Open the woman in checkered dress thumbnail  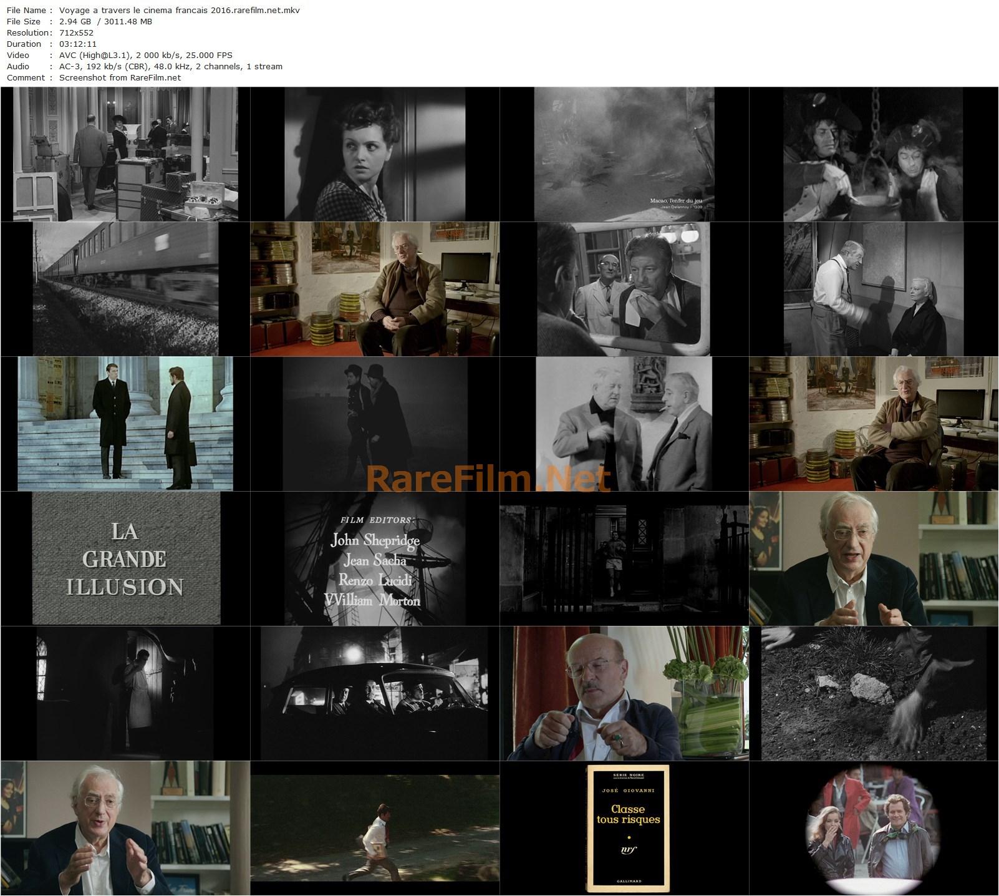[374, 153]
